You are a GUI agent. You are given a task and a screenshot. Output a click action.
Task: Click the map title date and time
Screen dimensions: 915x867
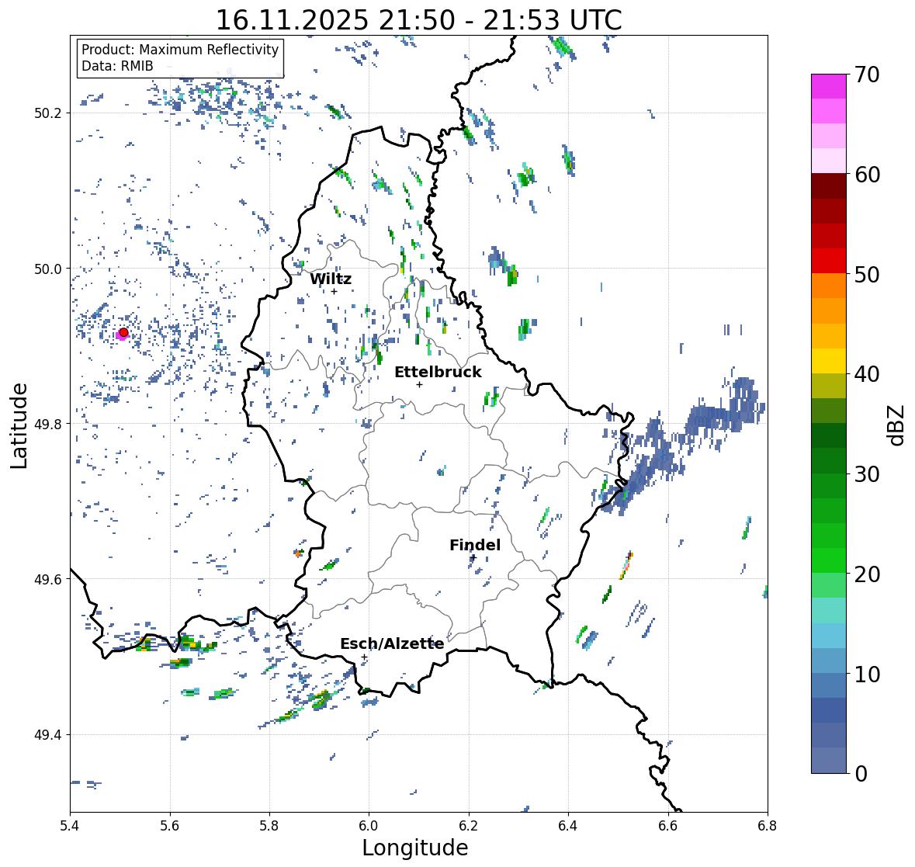pyautogui.click(x=418, y=20)
